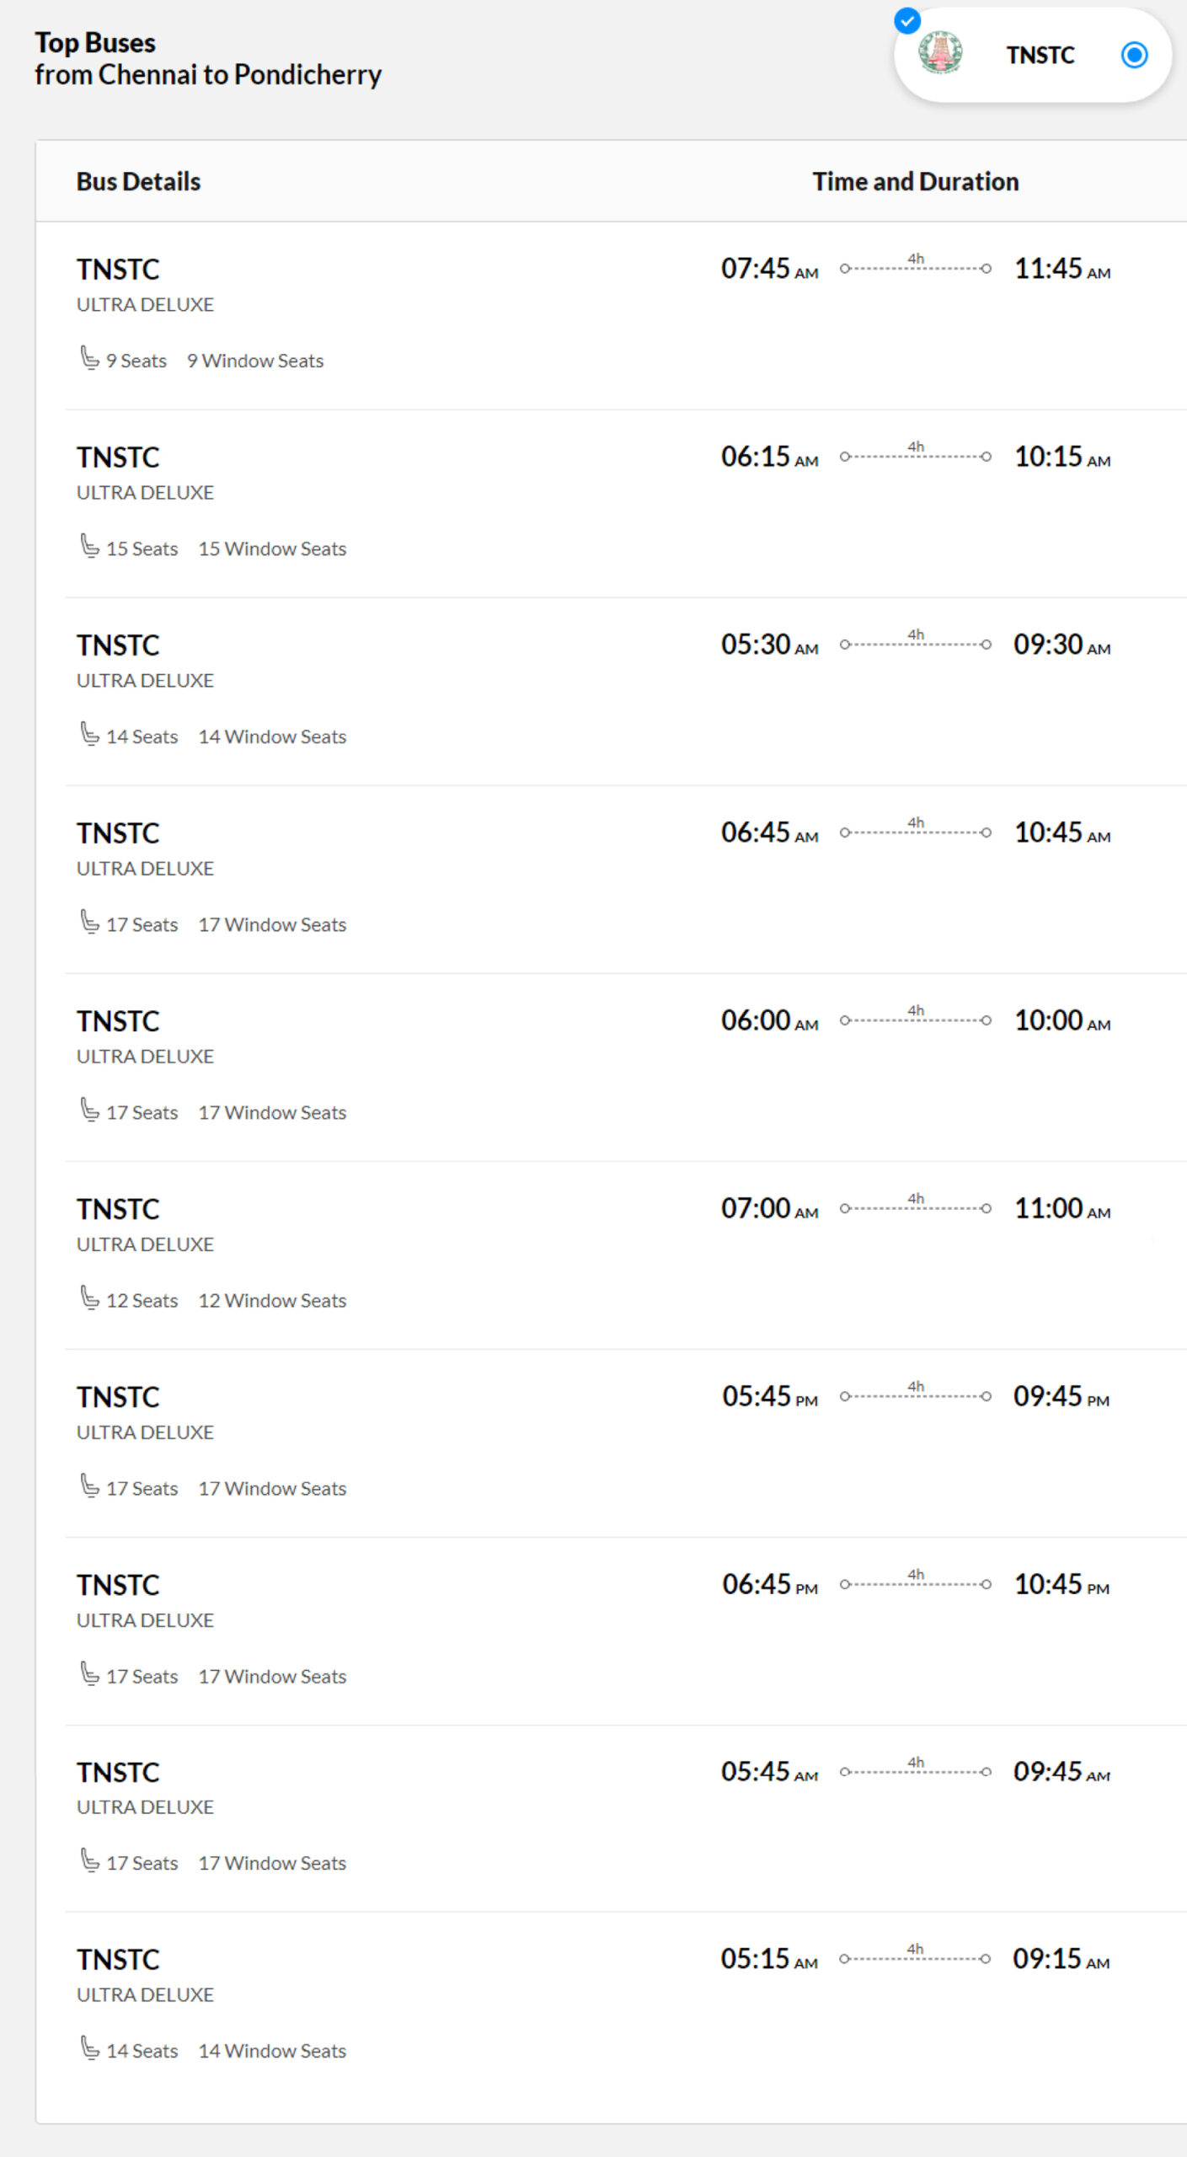Click seat icon for the 07:00 AM bus
This screenshot has width=1187, height=2157.
click(x=89, y=1298)
